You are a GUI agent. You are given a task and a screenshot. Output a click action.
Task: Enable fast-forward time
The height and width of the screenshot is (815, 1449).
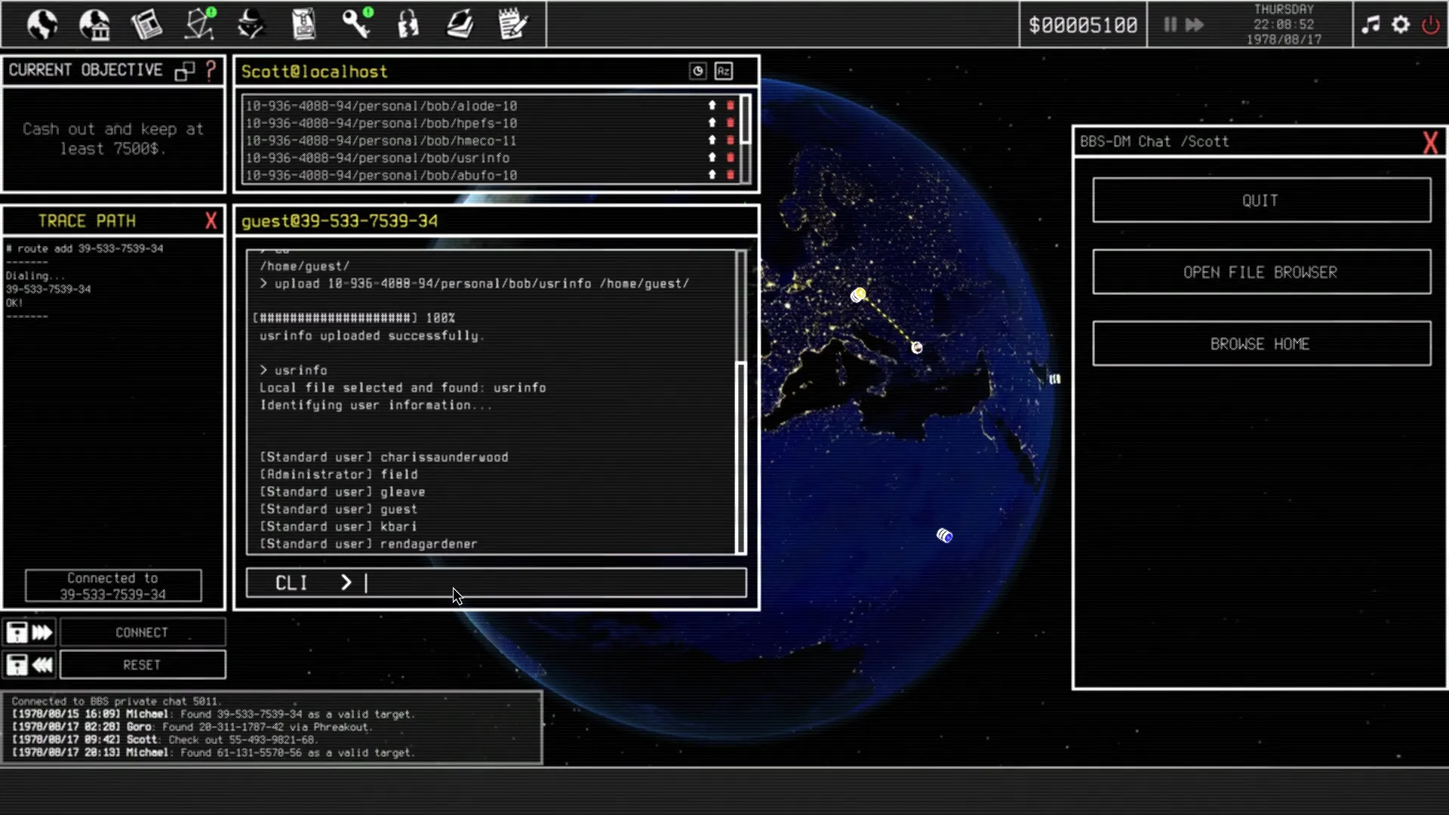[1195, 25]
